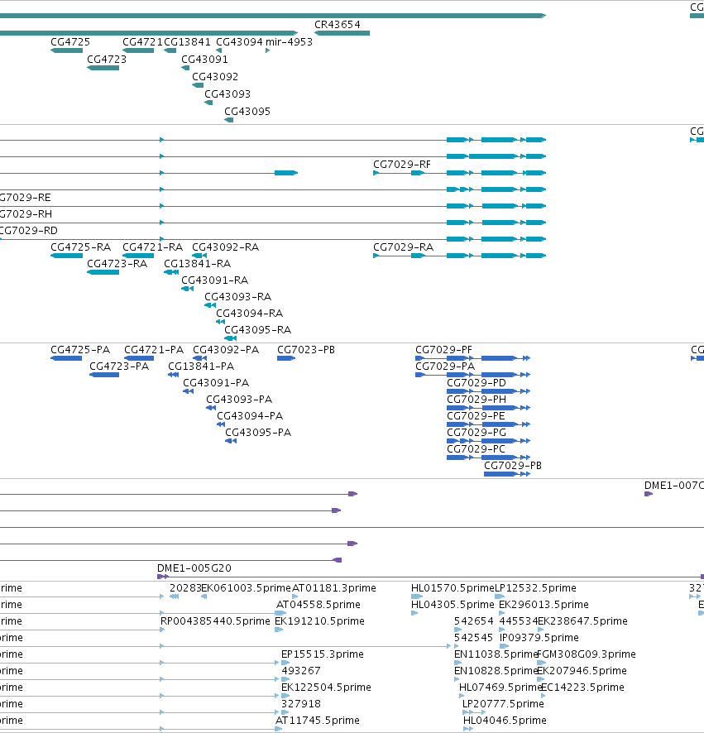Select the CG43095 gene label
The image size is (704, 733).
[x=247, y=111]
